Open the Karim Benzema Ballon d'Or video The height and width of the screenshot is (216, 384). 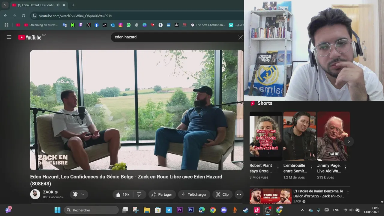coord(271,196)
